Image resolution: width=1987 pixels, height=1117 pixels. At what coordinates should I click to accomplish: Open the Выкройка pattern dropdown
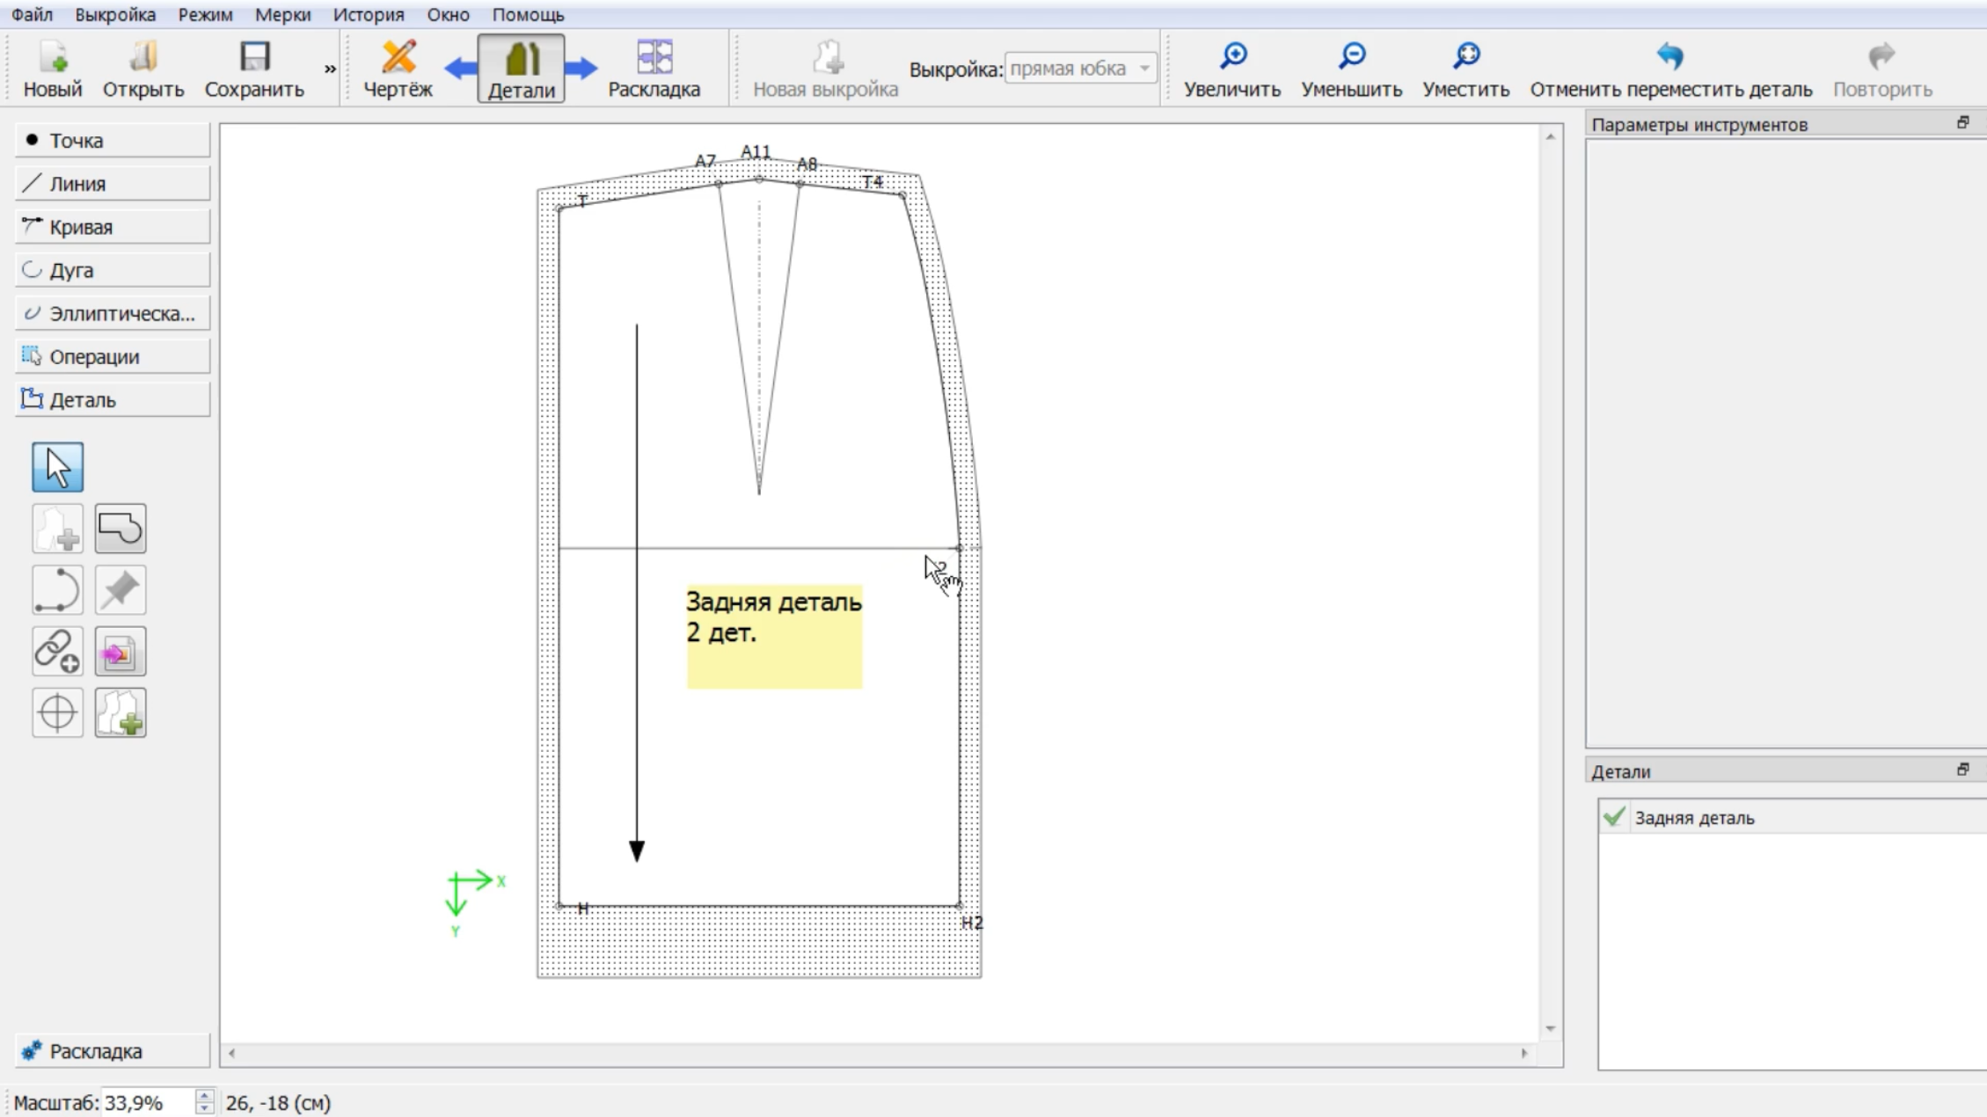(1080, 69)
